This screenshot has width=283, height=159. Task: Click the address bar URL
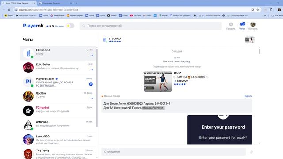click(48, 10)
